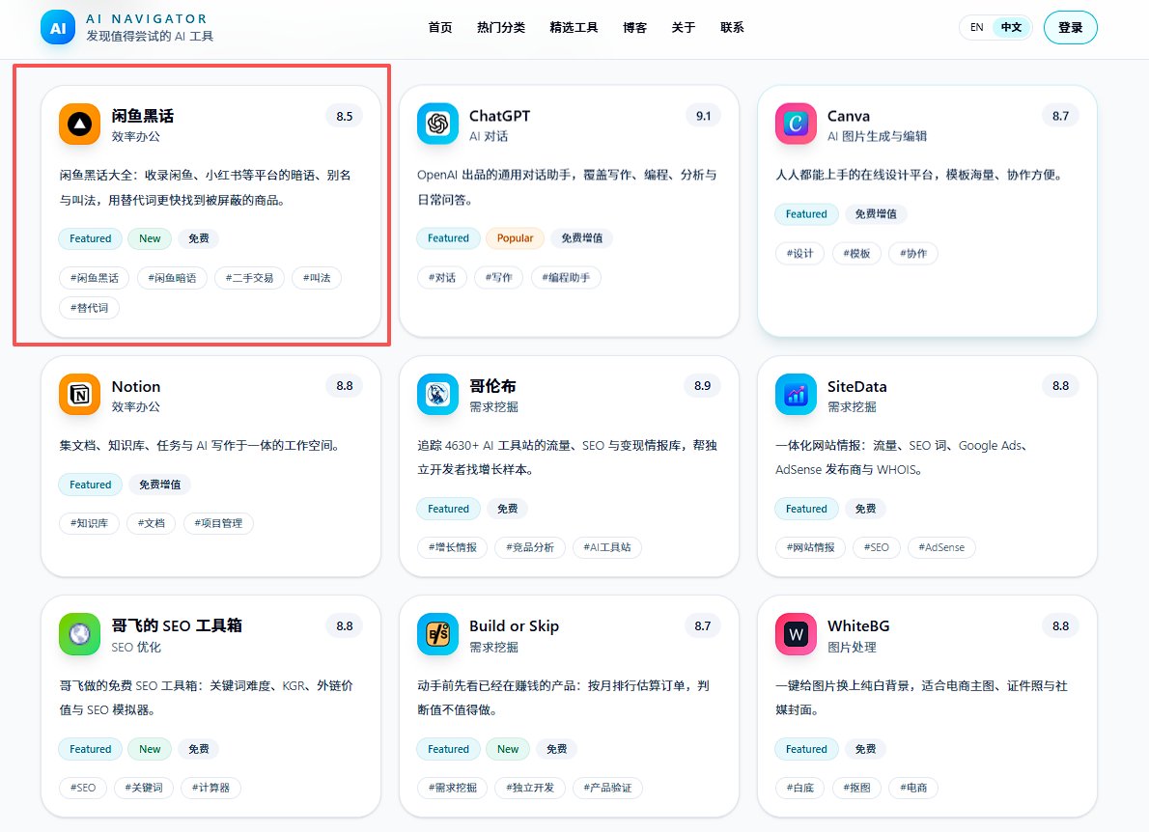Image resolution: width=1149 pixels, height=832 pixels.
Task: Click the SiteData chart icon
Action: [796, 394]
